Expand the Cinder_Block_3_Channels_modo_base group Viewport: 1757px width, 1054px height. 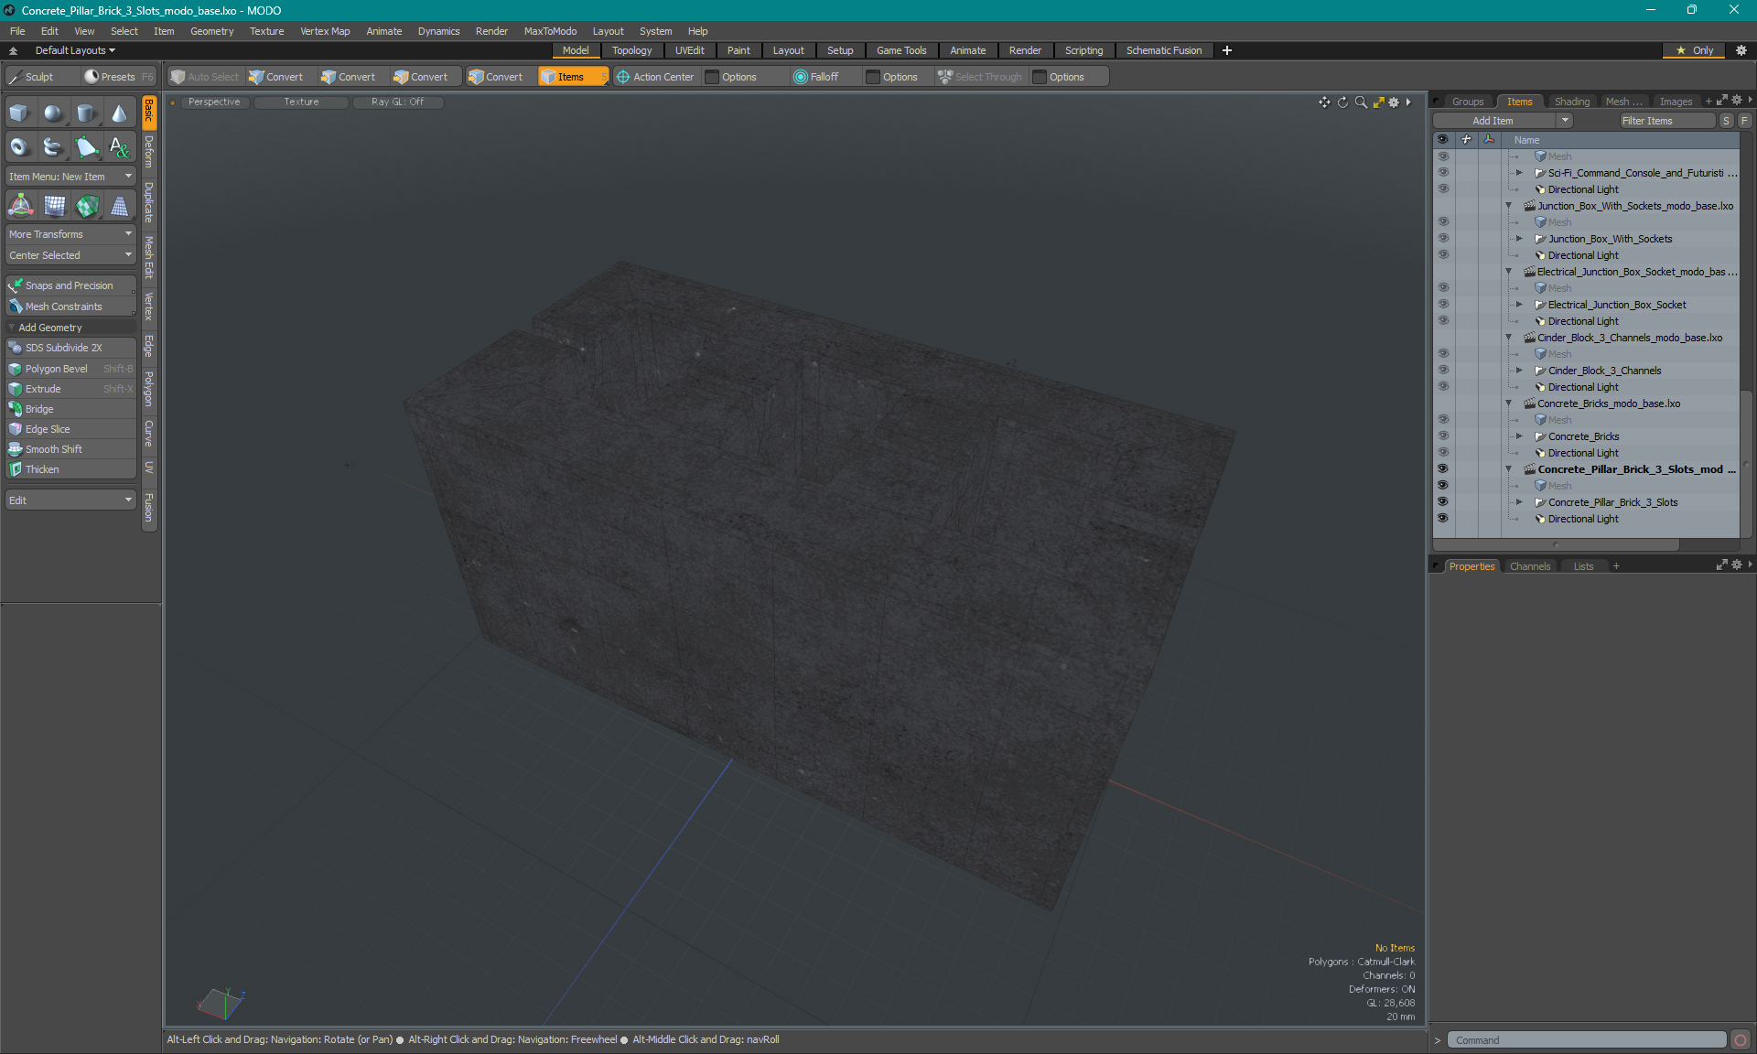point(1511,337)
